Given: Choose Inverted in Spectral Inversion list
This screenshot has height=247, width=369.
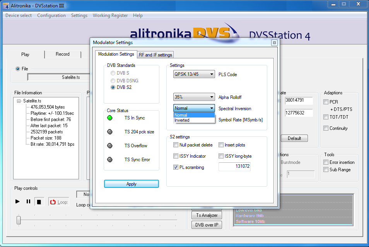Looking at the screenshot, I should click(x=182, y=120).
